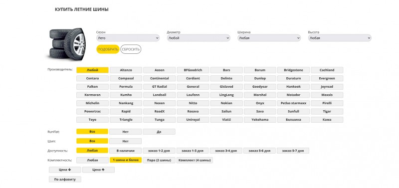Choose Bars brand filter
The width and height of the screenshot is (399, 188).
click(x=226, y=70)
